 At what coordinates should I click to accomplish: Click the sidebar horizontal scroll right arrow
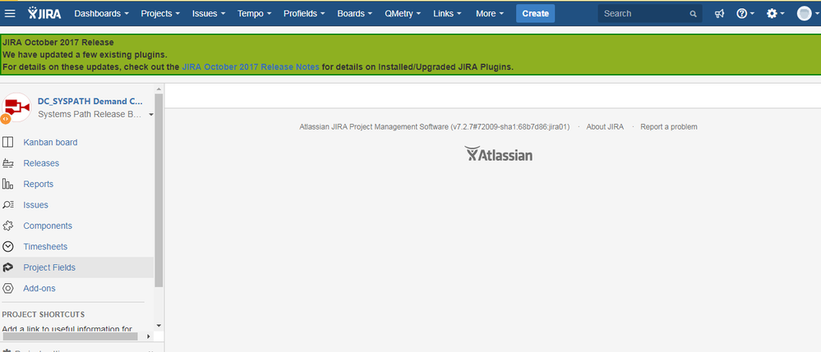(x=149, y=336)
